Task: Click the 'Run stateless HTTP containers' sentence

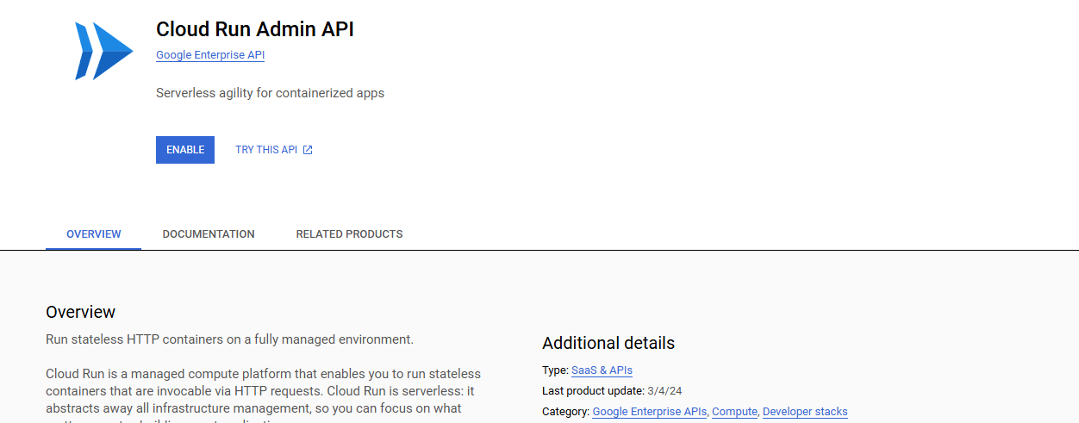Action: 229,339
